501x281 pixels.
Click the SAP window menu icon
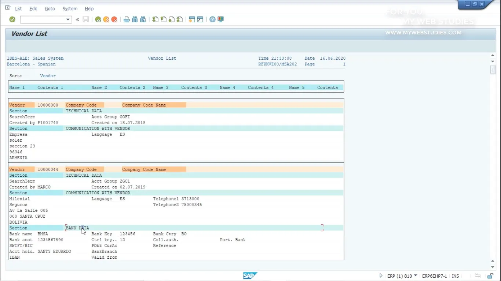coord(8,8)
